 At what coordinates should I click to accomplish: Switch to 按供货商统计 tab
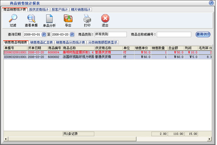[39, 9]
